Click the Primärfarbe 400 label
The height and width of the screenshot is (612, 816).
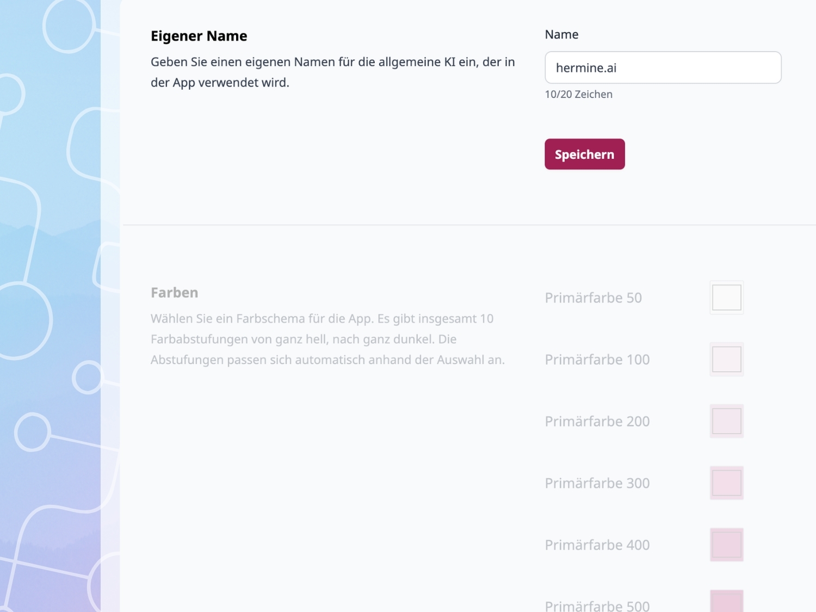click(597, 545)
